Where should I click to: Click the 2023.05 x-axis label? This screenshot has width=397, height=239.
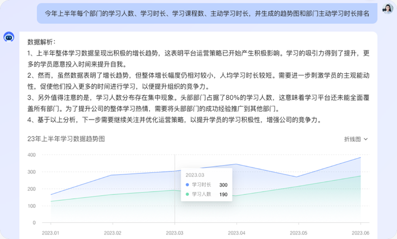(299, 232)
